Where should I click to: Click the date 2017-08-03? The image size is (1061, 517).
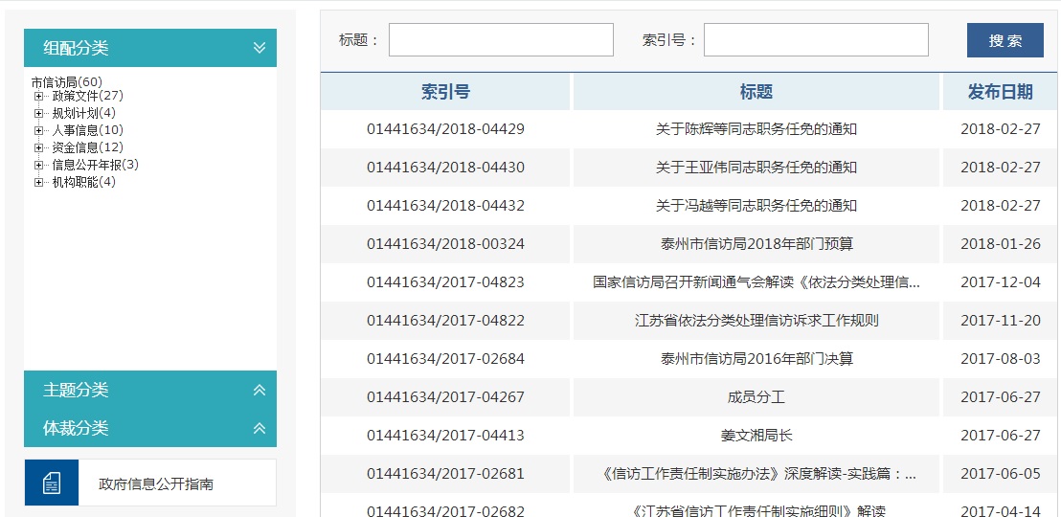point(1001,359)
